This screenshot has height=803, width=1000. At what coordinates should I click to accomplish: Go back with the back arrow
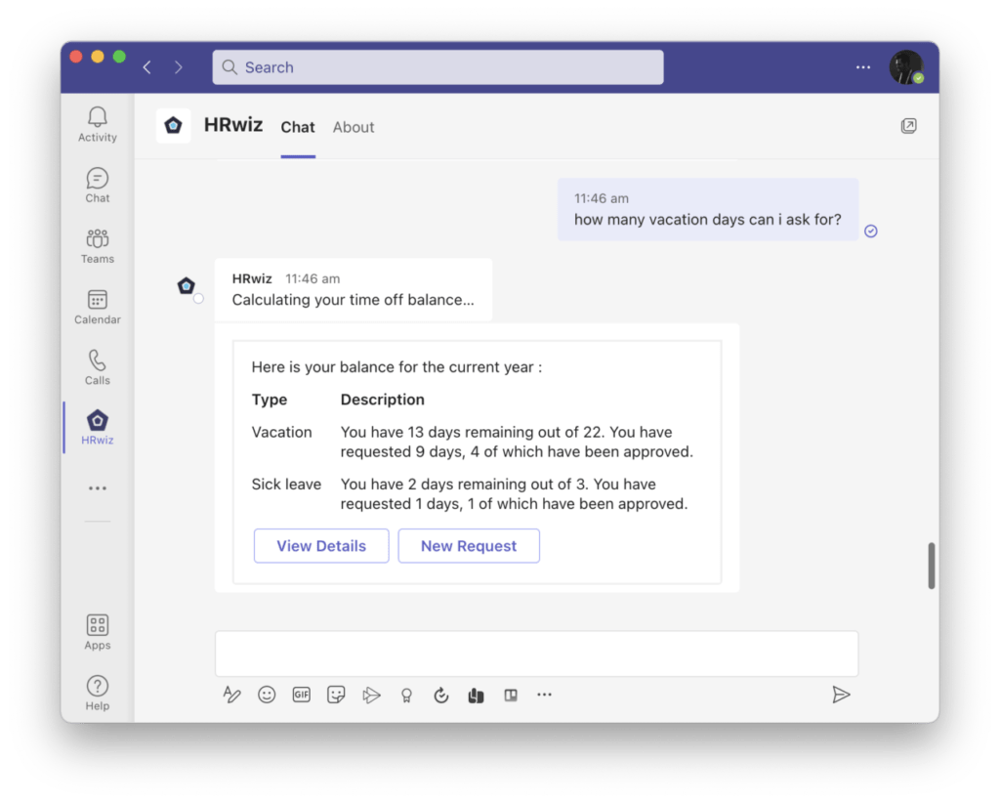(147, 67)
